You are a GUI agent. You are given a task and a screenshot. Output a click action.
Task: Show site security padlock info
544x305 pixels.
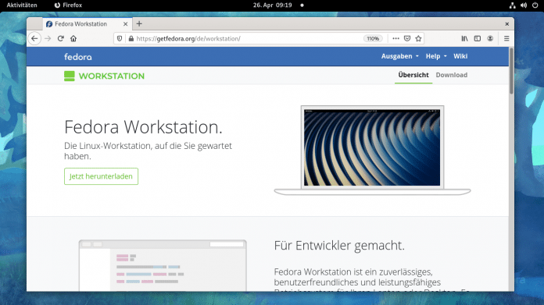131,38
